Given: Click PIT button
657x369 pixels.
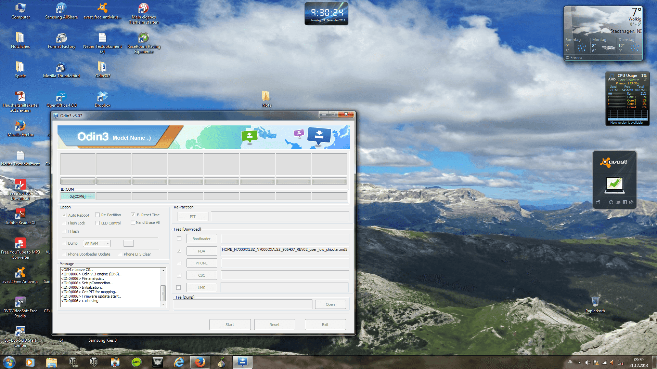Looking at the screenshot, I should (x=193, y=217).
